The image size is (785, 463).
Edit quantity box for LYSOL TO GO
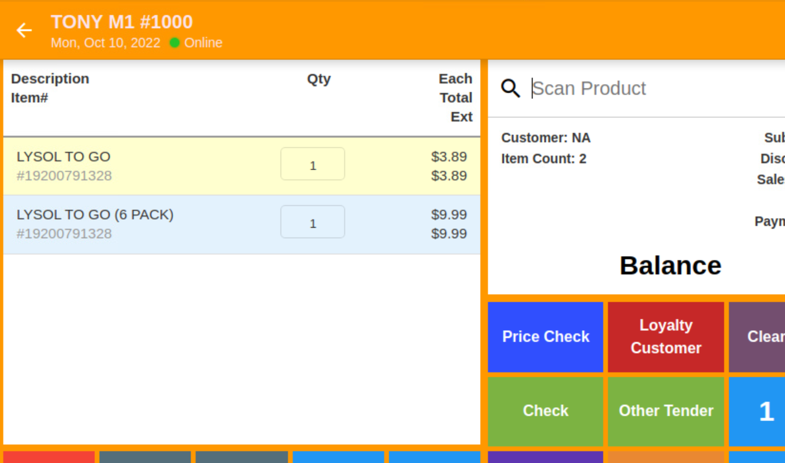point(313,164)
